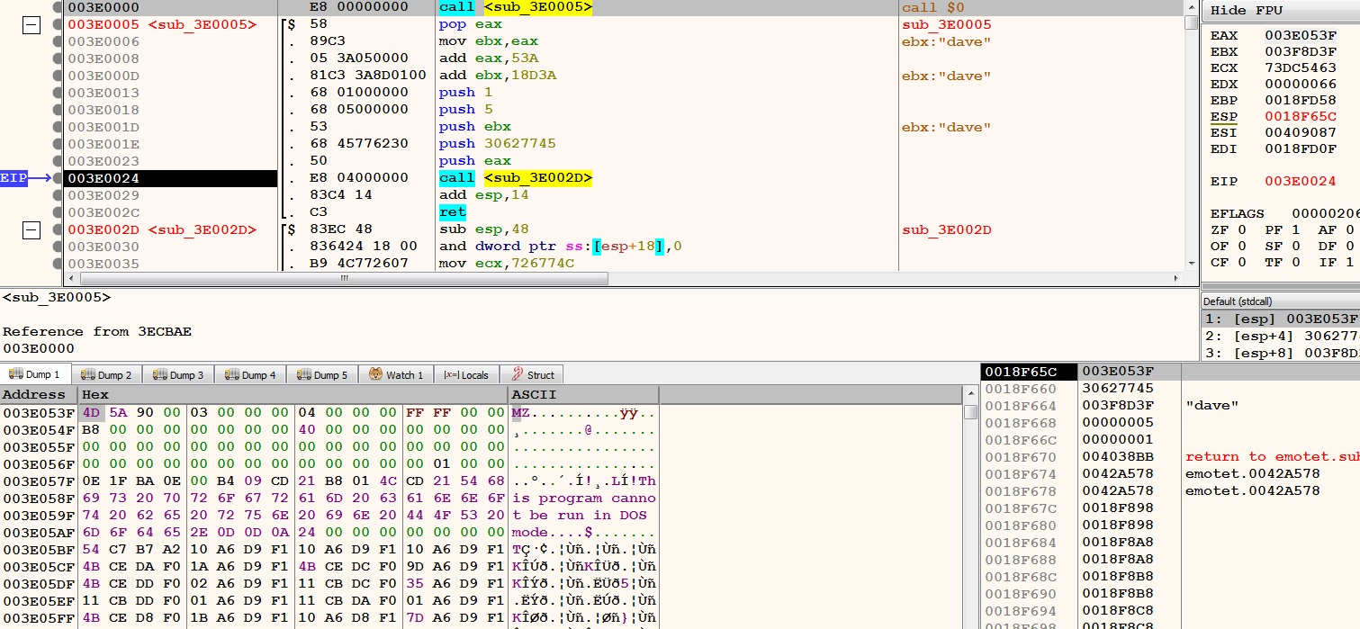
Task: Select the IF flag value
Action: pos(1348,262)
